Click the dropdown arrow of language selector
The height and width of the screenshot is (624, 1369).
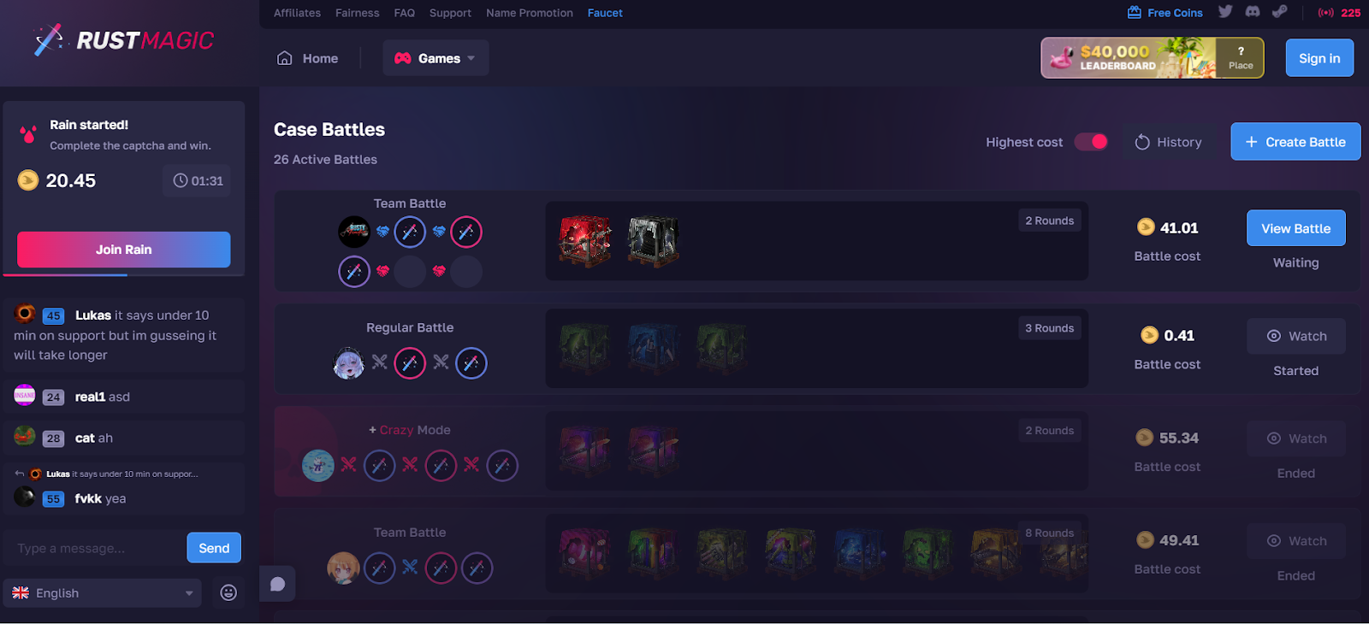click(x=189, y=593)
